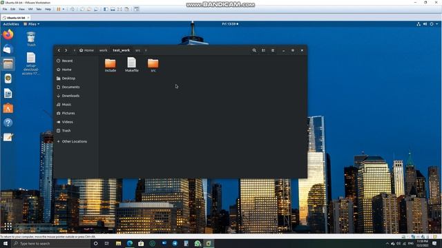This screenshot has width=442, height=248.
Task: Select setup-devcloud-access file on desktop
Action: coord(30,64)
